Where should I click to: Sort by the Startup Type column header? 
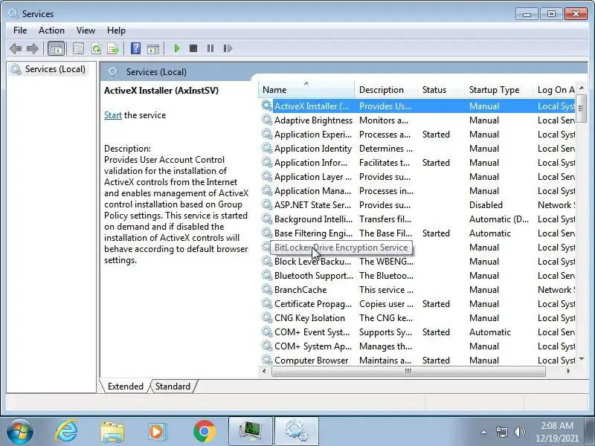pos(498,90)
